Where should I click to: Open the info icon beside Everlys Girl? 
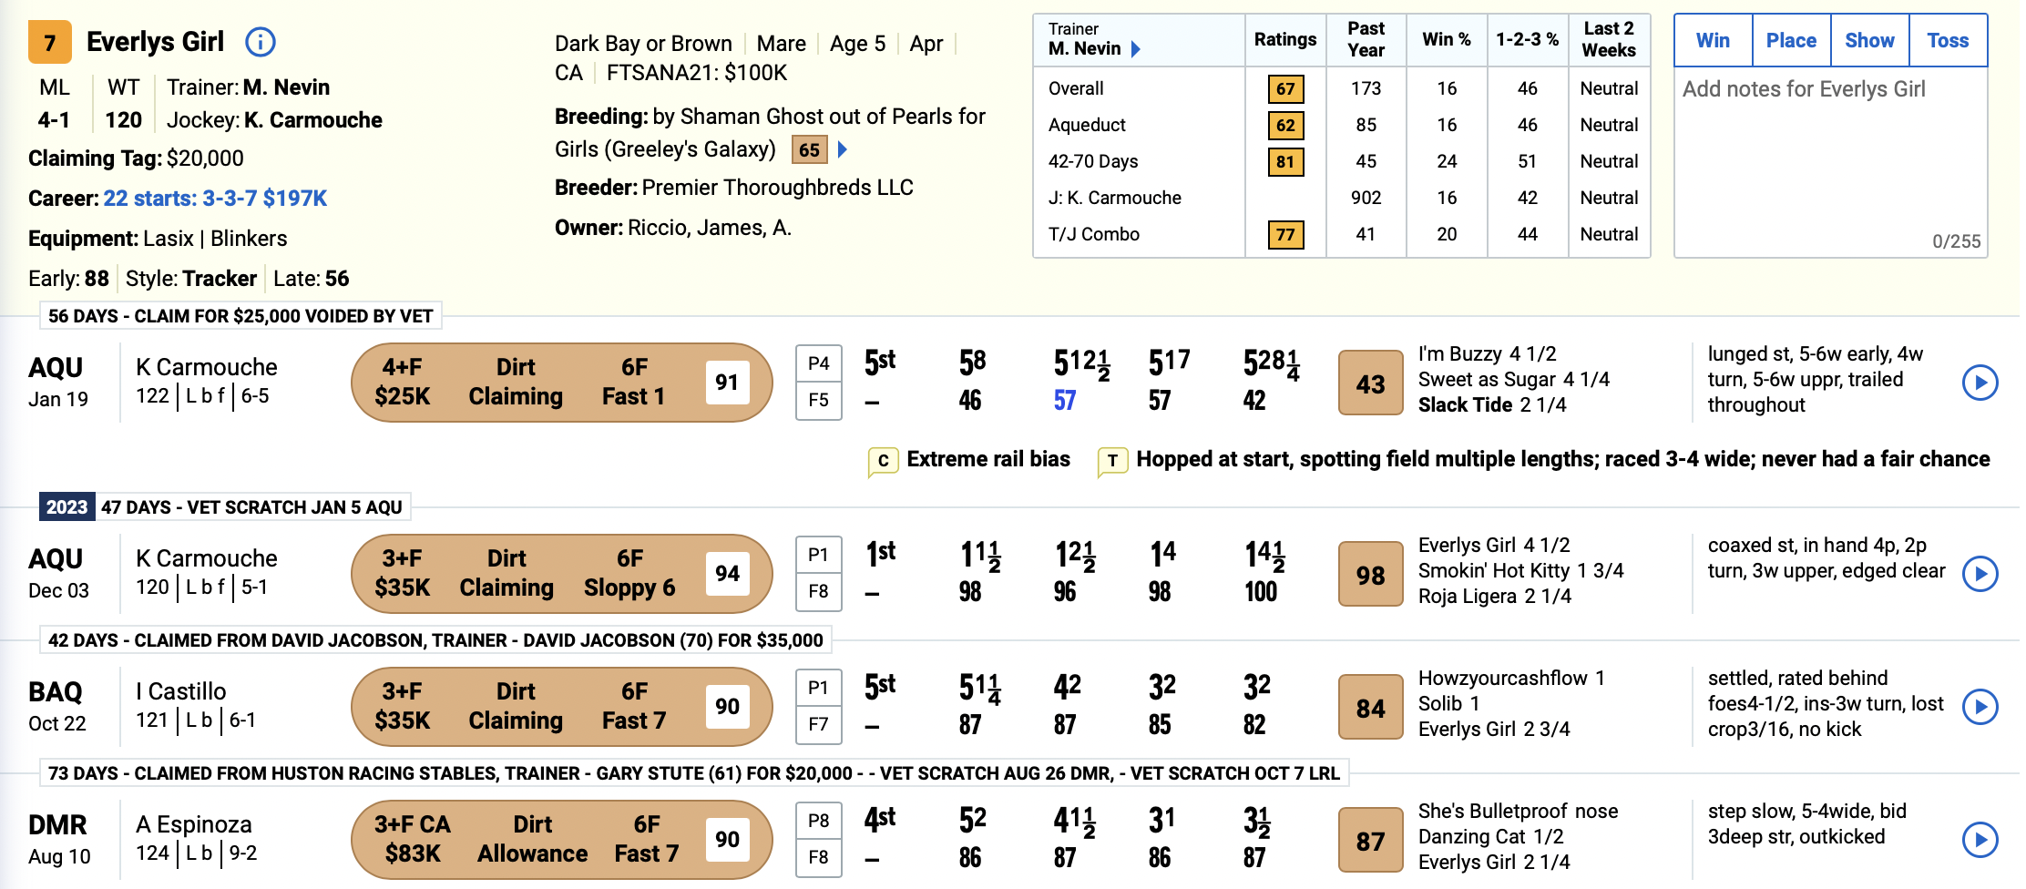260,42
